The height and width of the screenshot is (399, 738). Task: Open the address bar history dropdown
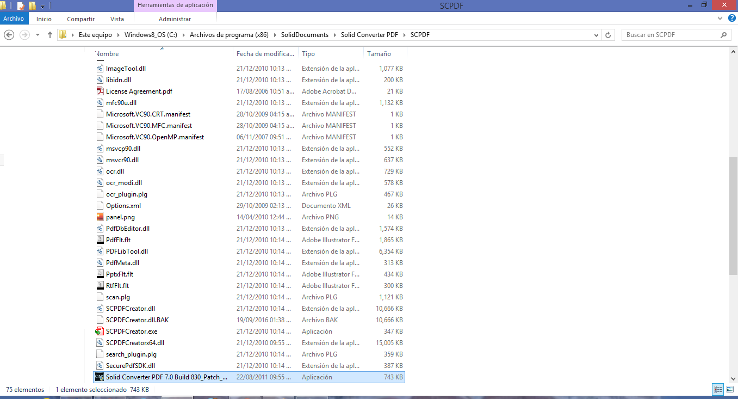click(x=597, y=35)
